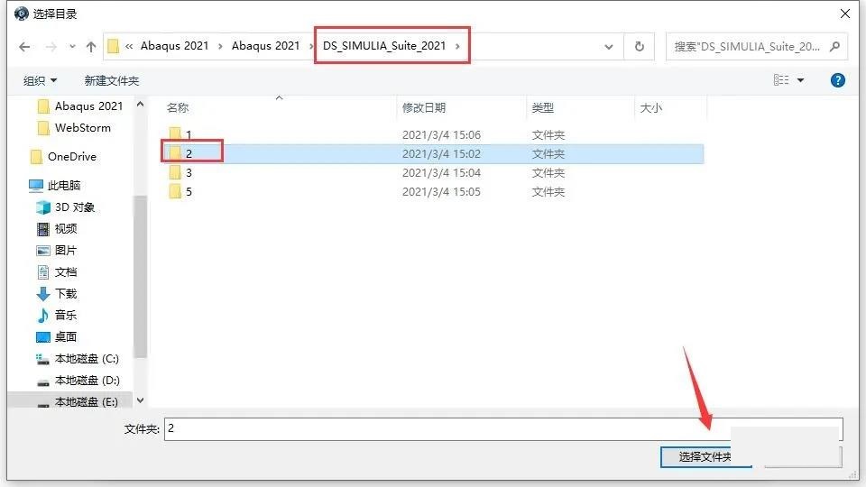Open view options dropdown arrow
The height and width of the screenshot is (487, 866).
800,80
